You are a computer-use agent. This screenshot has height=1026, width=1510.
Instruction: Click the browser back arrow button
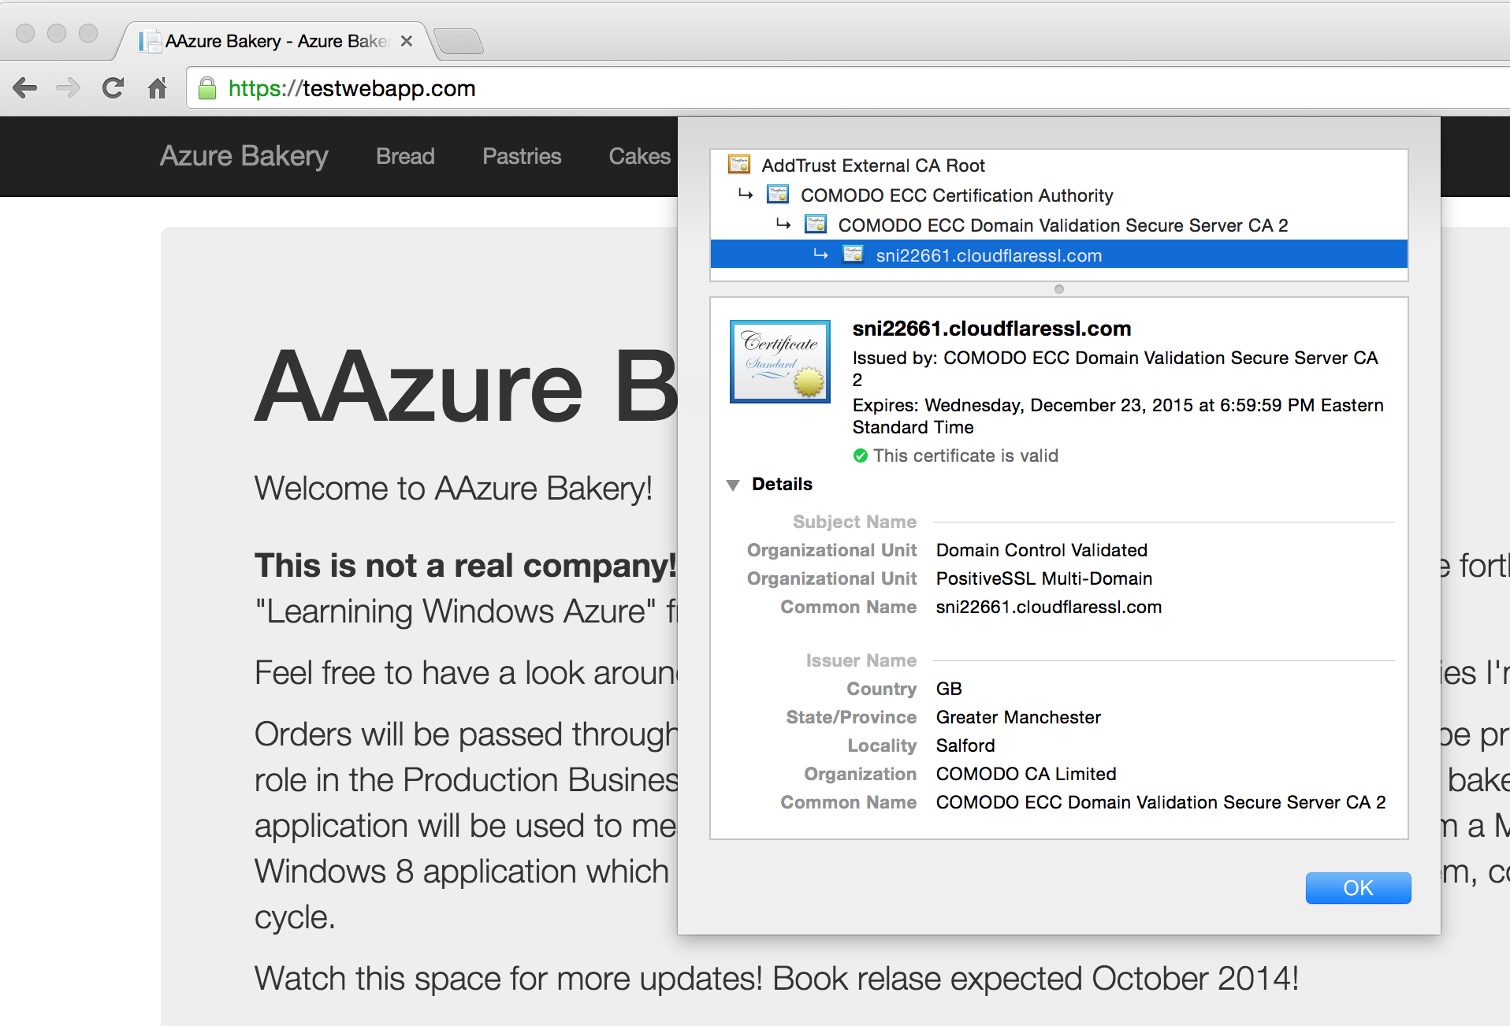click(25, 88)
